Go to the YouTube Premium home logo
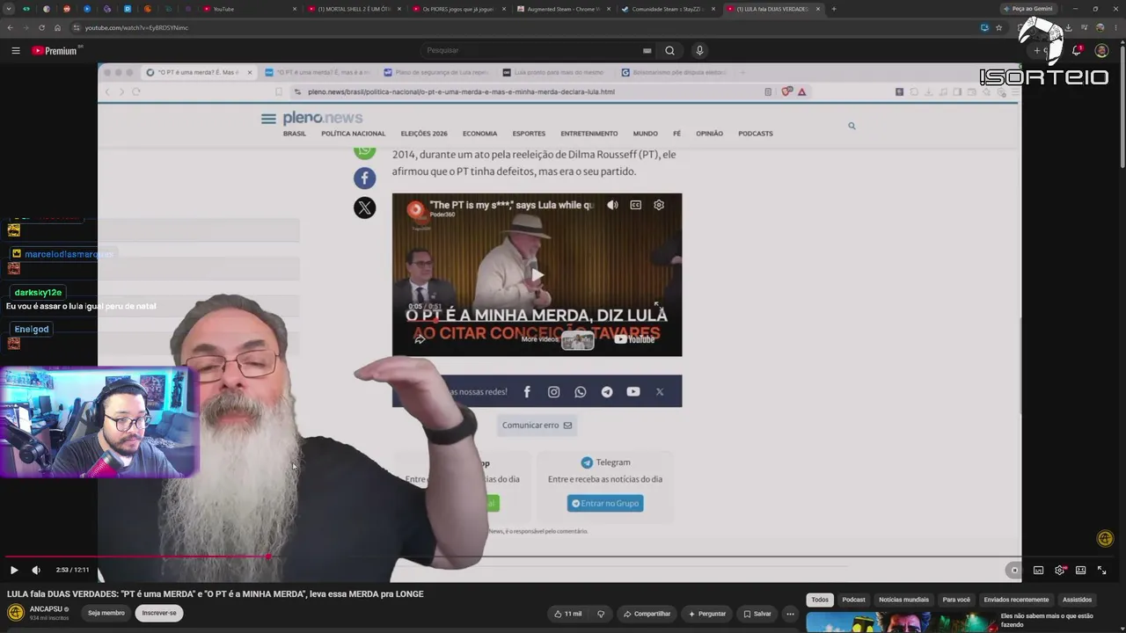Viewport: 1126px width, 633px height. click(55, 50)
